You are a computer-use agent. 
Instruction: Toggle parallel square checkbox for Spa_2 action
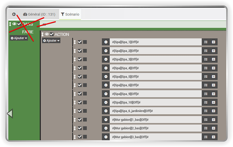click(x=85, y=51)
